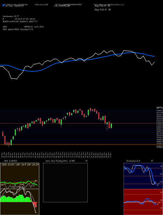The image size is (163, 215).
Task: Open the blue stochastics chart panel
Action: pos(143,176)
